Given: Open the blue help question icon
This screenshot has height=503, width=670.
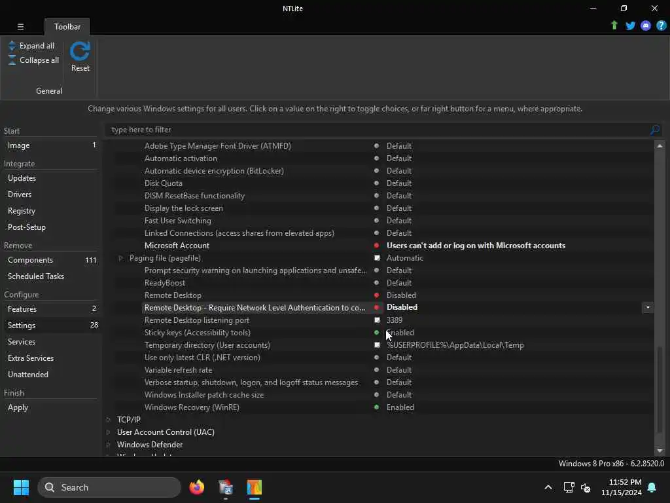Looking at the screenshot, I should click(661, 26).
